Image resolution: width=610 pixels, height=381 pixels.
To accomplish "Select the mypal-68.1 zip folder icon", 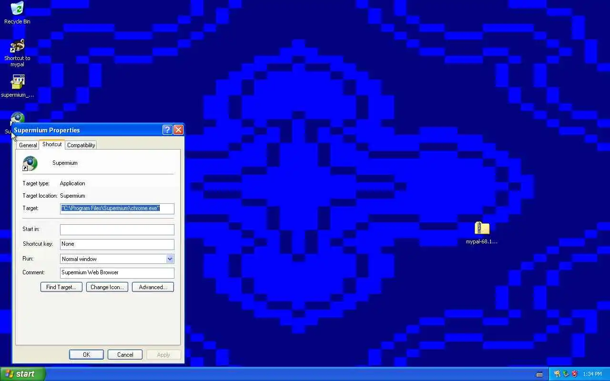I will tap(482, 233).
